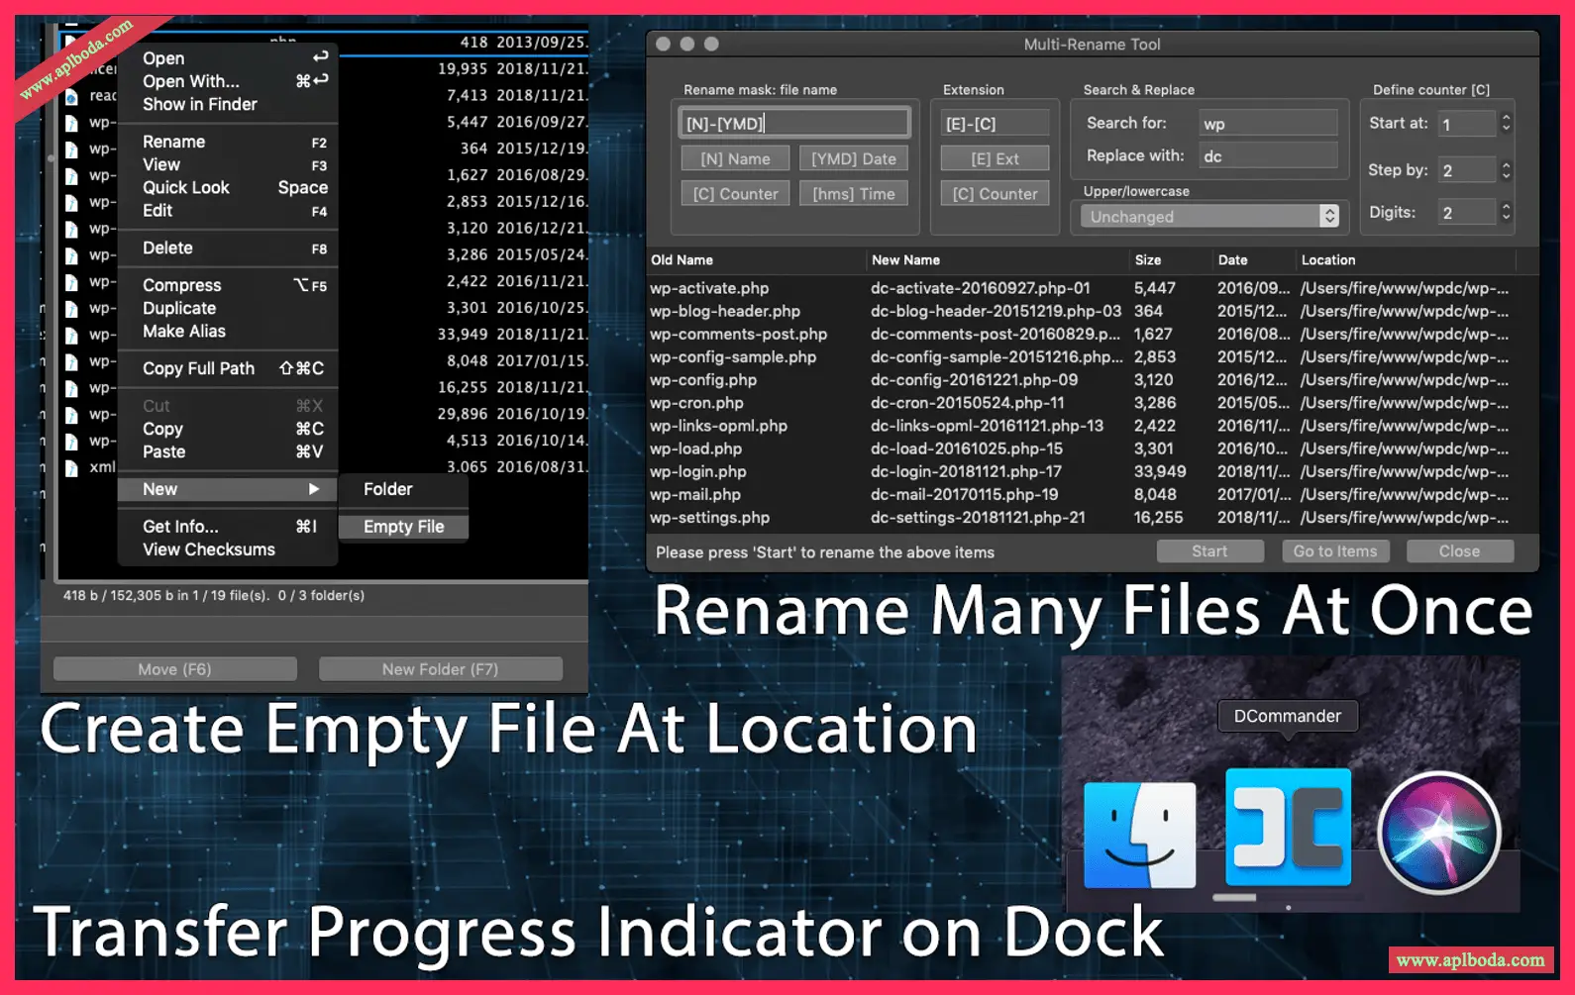1575x995 pixels.
Task: Click the file icon beside the xml entry
Action: (71, 467)
